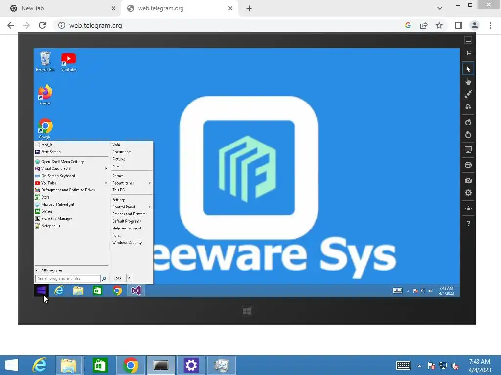Launch On-Screen Keyboard from start menu
This screenshot has width=501, height=375.
pyautogui.click(x=58, y=176)
